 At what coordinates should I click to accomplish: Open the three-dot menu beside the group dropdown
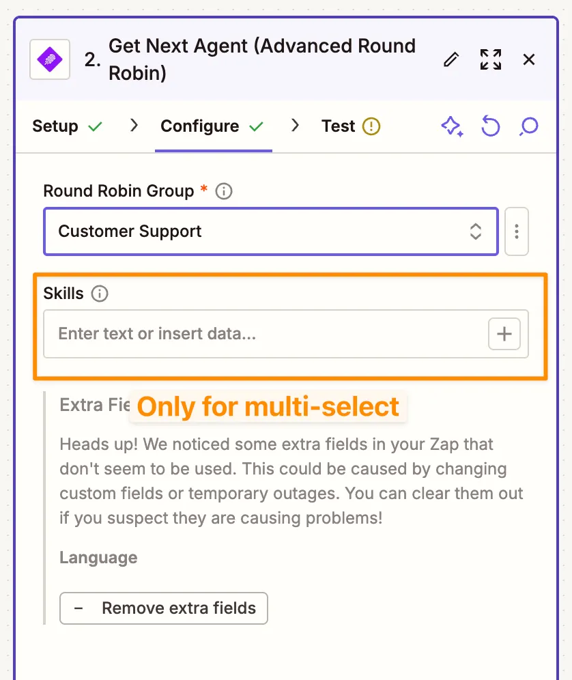[517, 231]
